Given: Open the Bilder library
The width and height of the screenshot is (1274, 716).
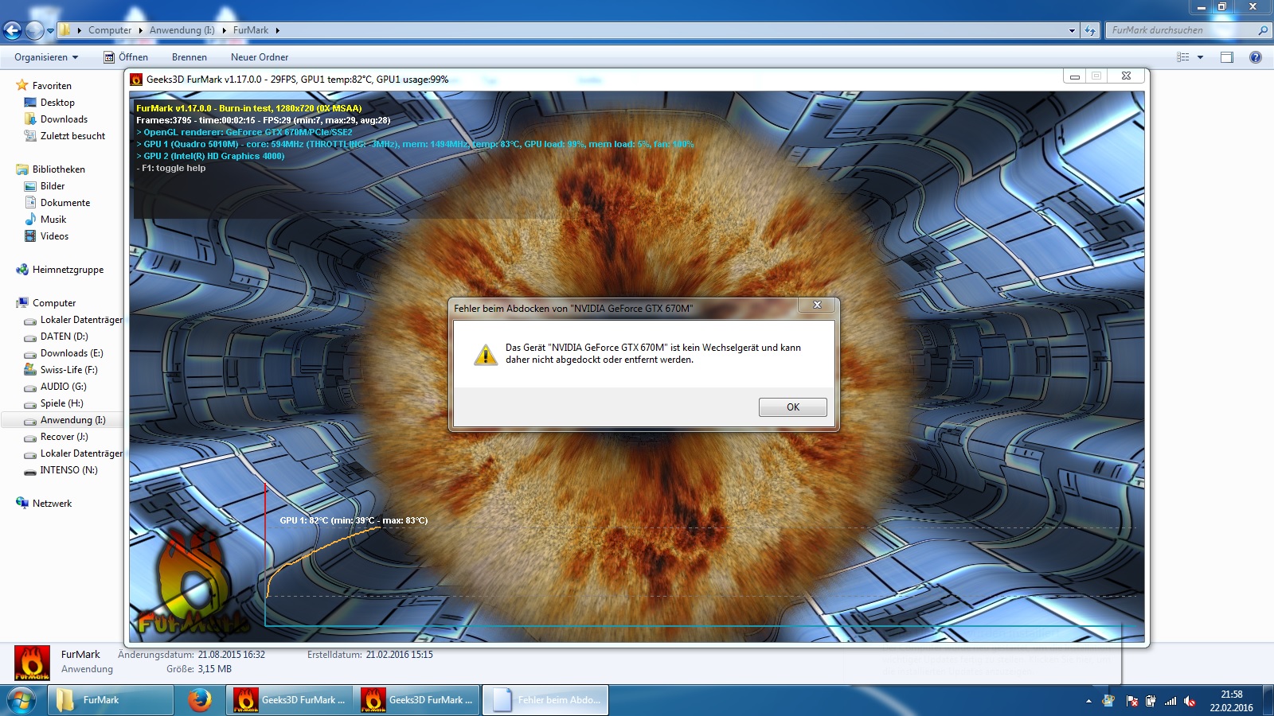Looking at the screenshot, I should tap(53, 186).
